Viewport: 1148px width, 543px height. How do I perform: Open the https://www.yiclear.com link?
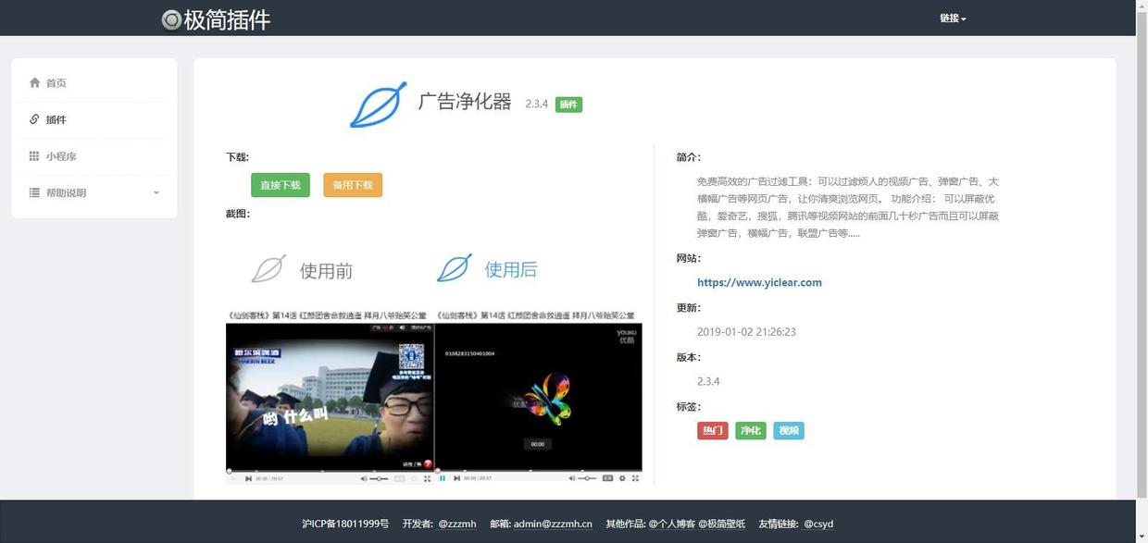click(759, 282)
